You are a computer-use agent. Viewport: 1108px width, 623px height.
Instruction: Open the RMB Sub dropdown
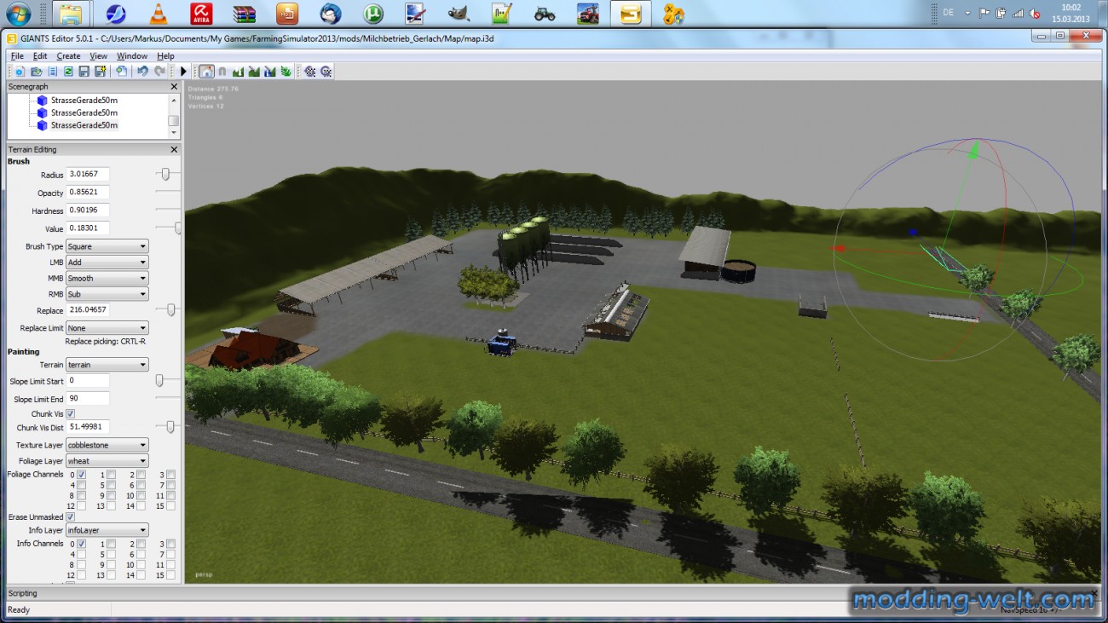[x=107, y=294]
